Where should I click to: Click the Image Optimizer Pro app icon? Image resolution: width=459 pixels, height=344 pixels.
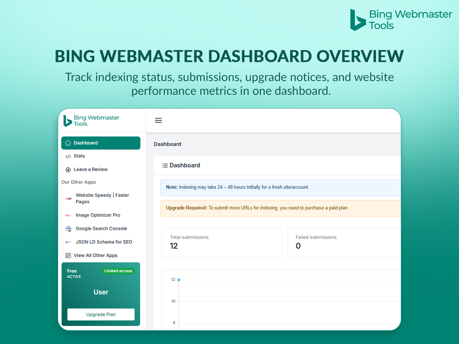(x=68, y=216)
